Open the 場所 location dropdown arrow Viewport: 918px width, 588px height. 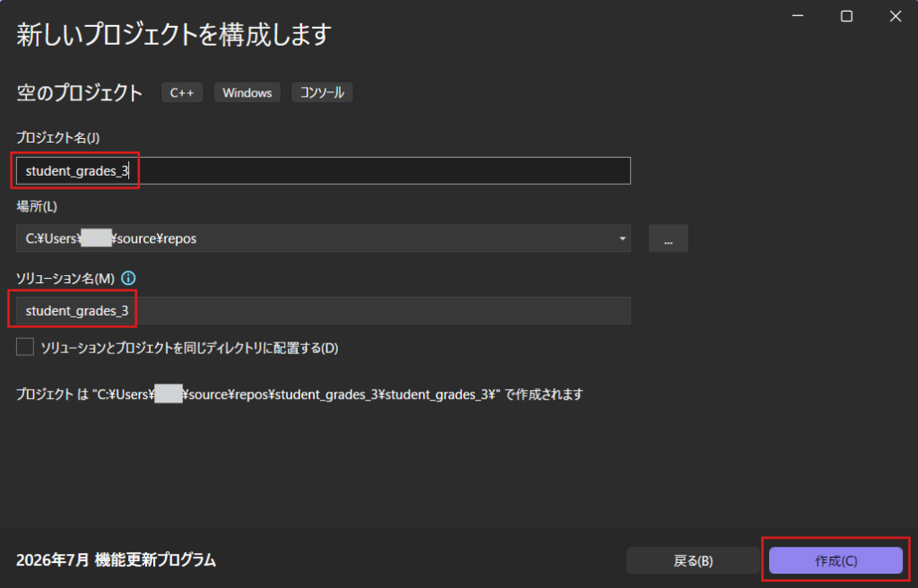point(622,238)
